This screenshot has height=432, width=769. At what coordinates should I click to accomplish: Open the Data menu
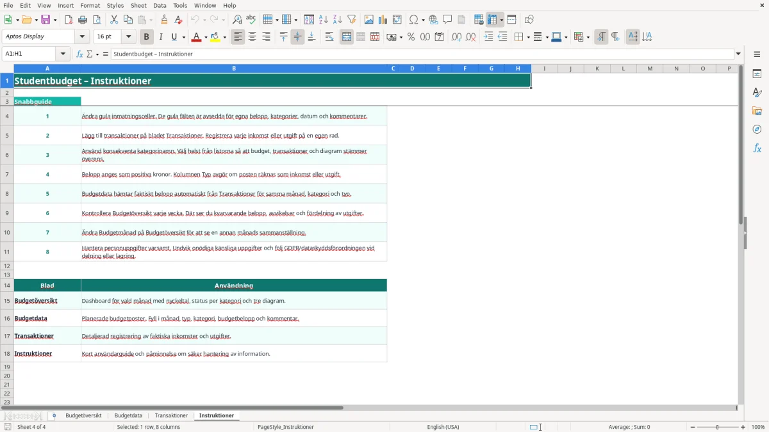point(160,5)
